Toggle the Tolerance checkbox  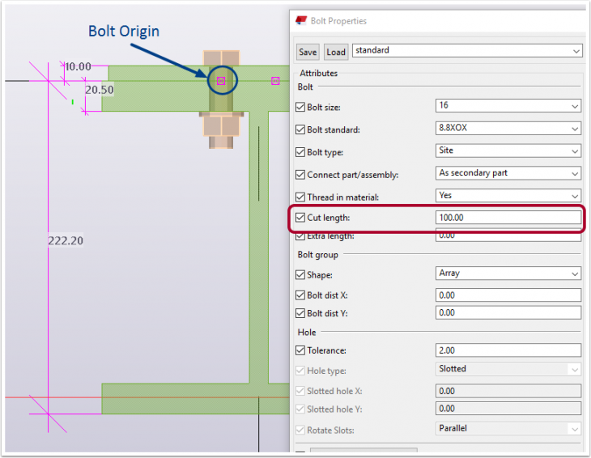coord(300,350)
